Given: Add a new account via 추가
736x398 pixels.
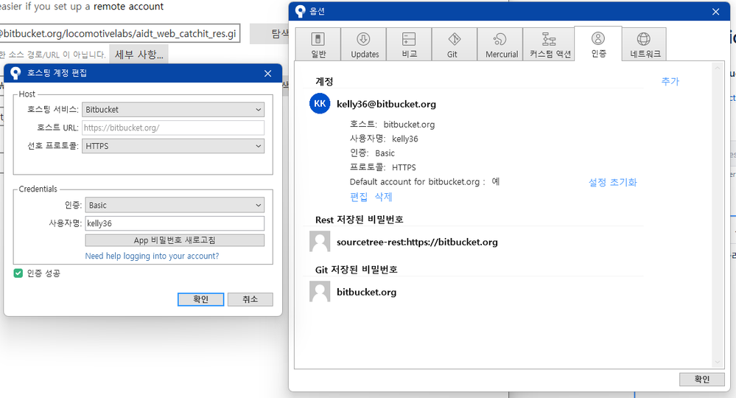Looking at the screenshot, I should tap(670, 81).
